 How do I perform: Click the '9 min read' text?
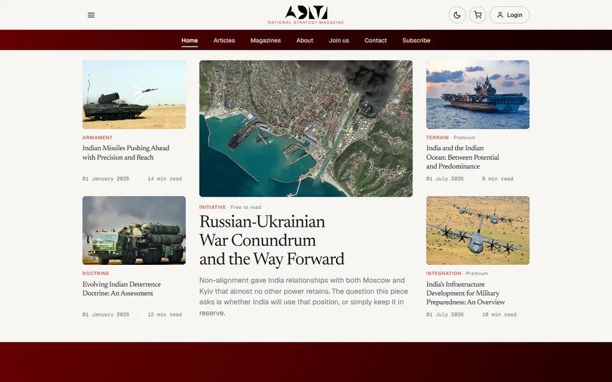(497, 179)
